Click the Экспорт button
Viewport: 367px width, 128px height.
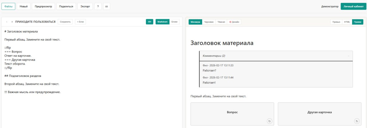tap(85, 6)
